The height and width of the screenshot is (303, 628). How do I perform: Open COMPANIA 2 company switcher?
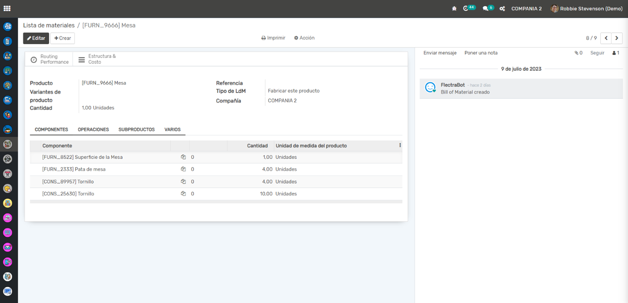[x=526, y=9]
